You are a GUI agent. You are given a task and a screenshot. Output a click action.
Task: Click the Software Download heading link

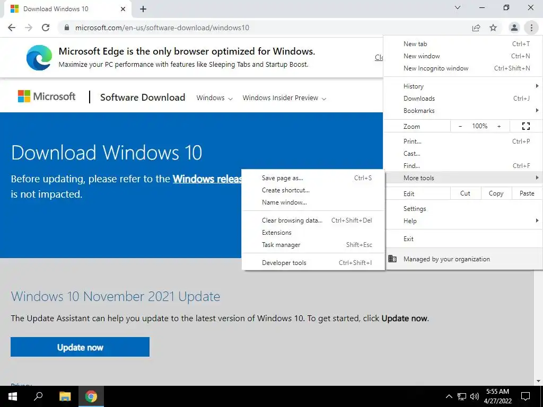(143, 98)
